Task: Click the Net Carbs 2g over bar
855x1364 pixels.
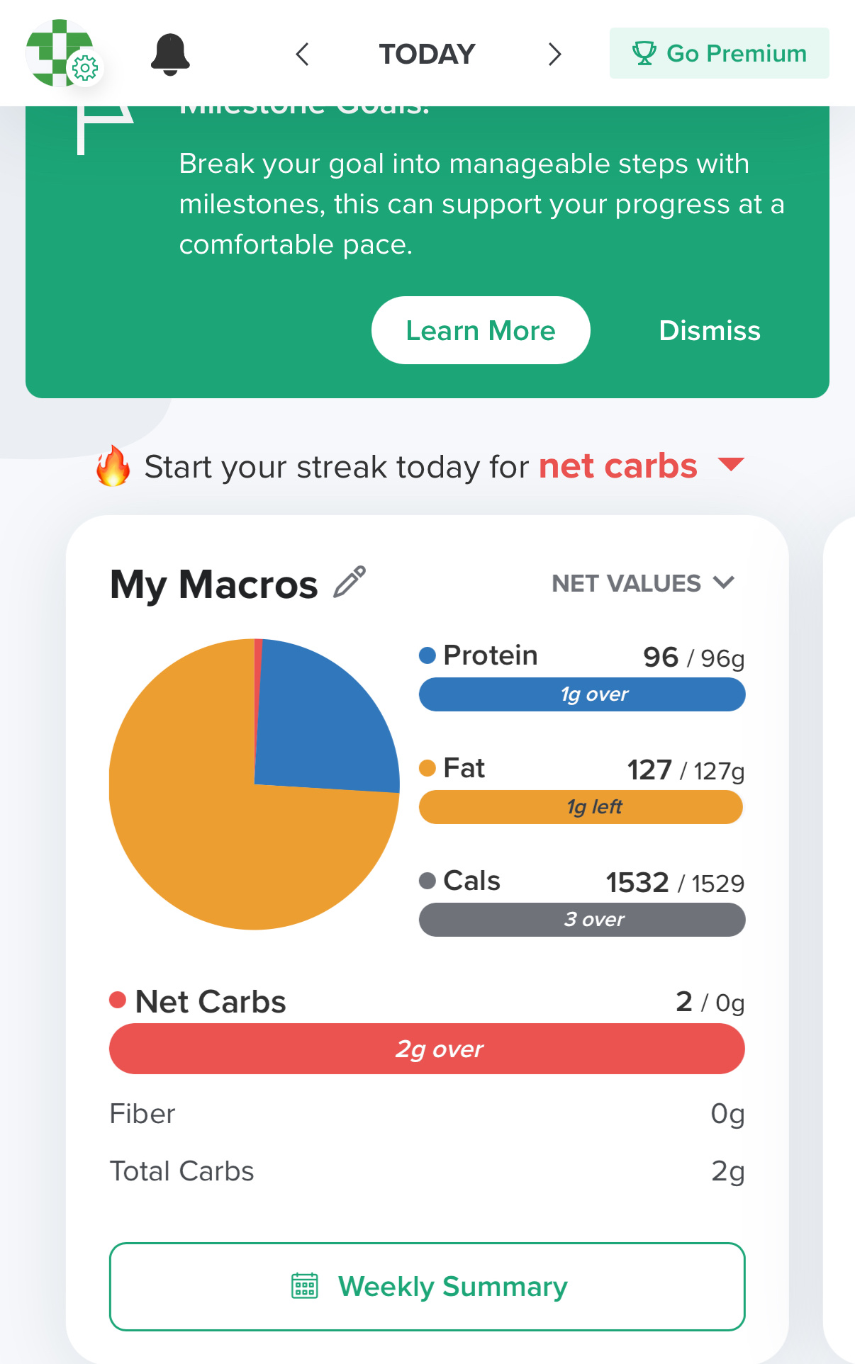Action: (427, 1049)
